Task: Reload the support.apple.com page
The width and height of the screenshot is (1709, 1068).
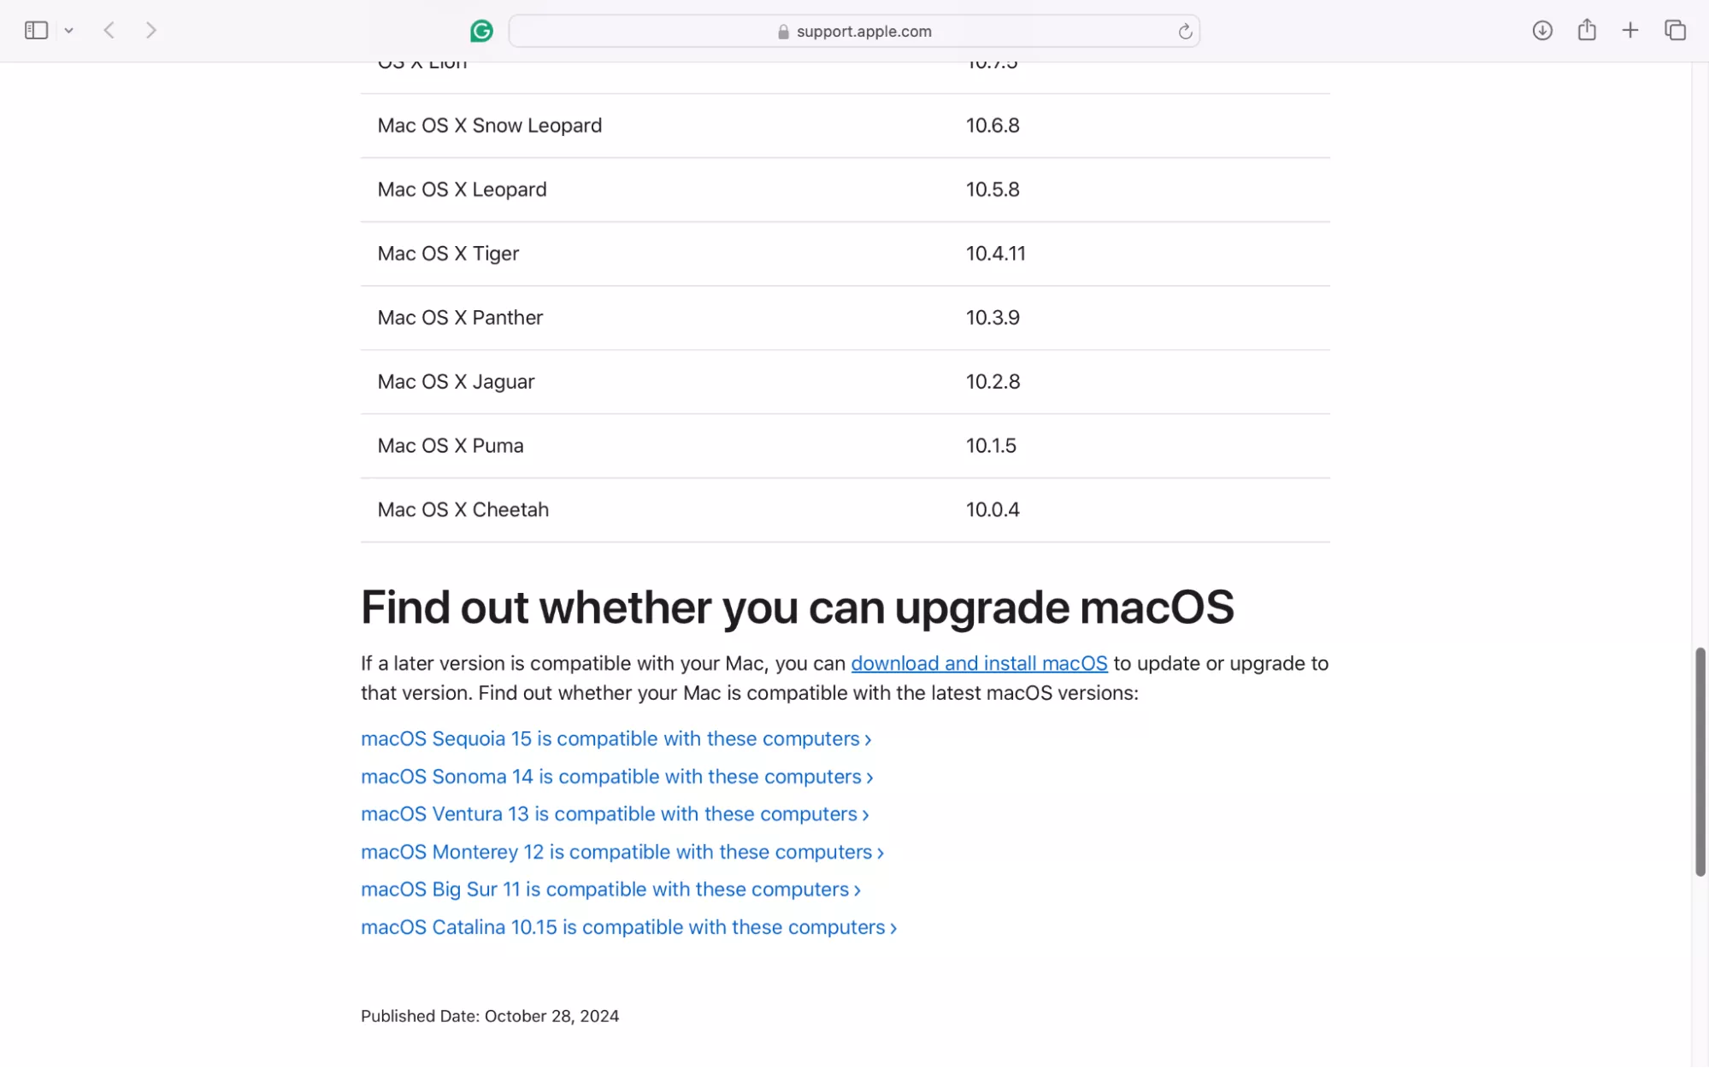Action: [1185, 32]
